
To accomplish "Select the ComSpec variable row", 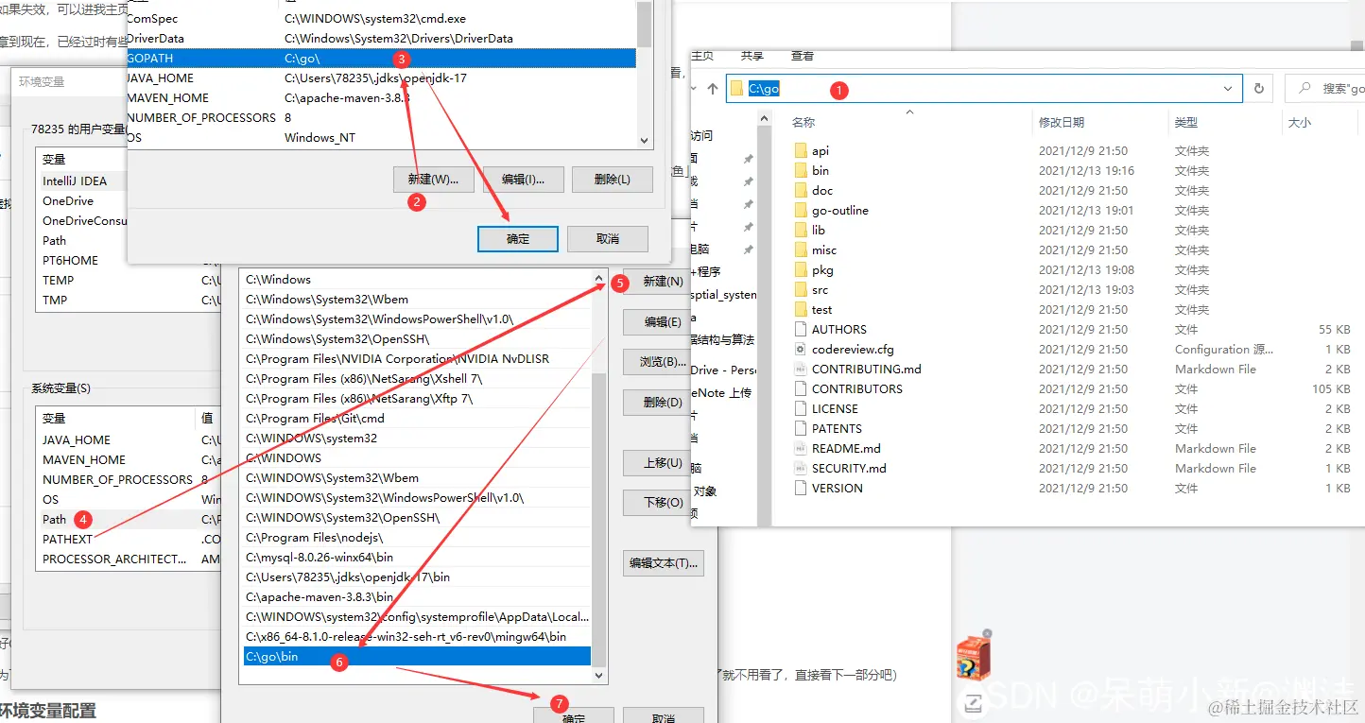I will (x=381, y=19).
